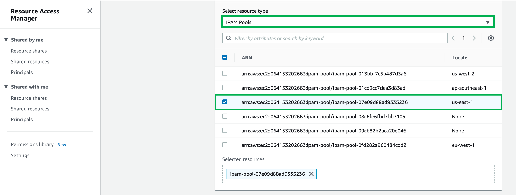Click the ap-southeast-1 locale cell
516x195 pixels.
469,88
